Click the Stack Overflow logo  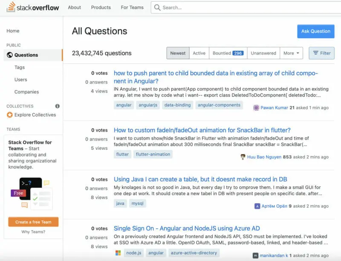34,7
